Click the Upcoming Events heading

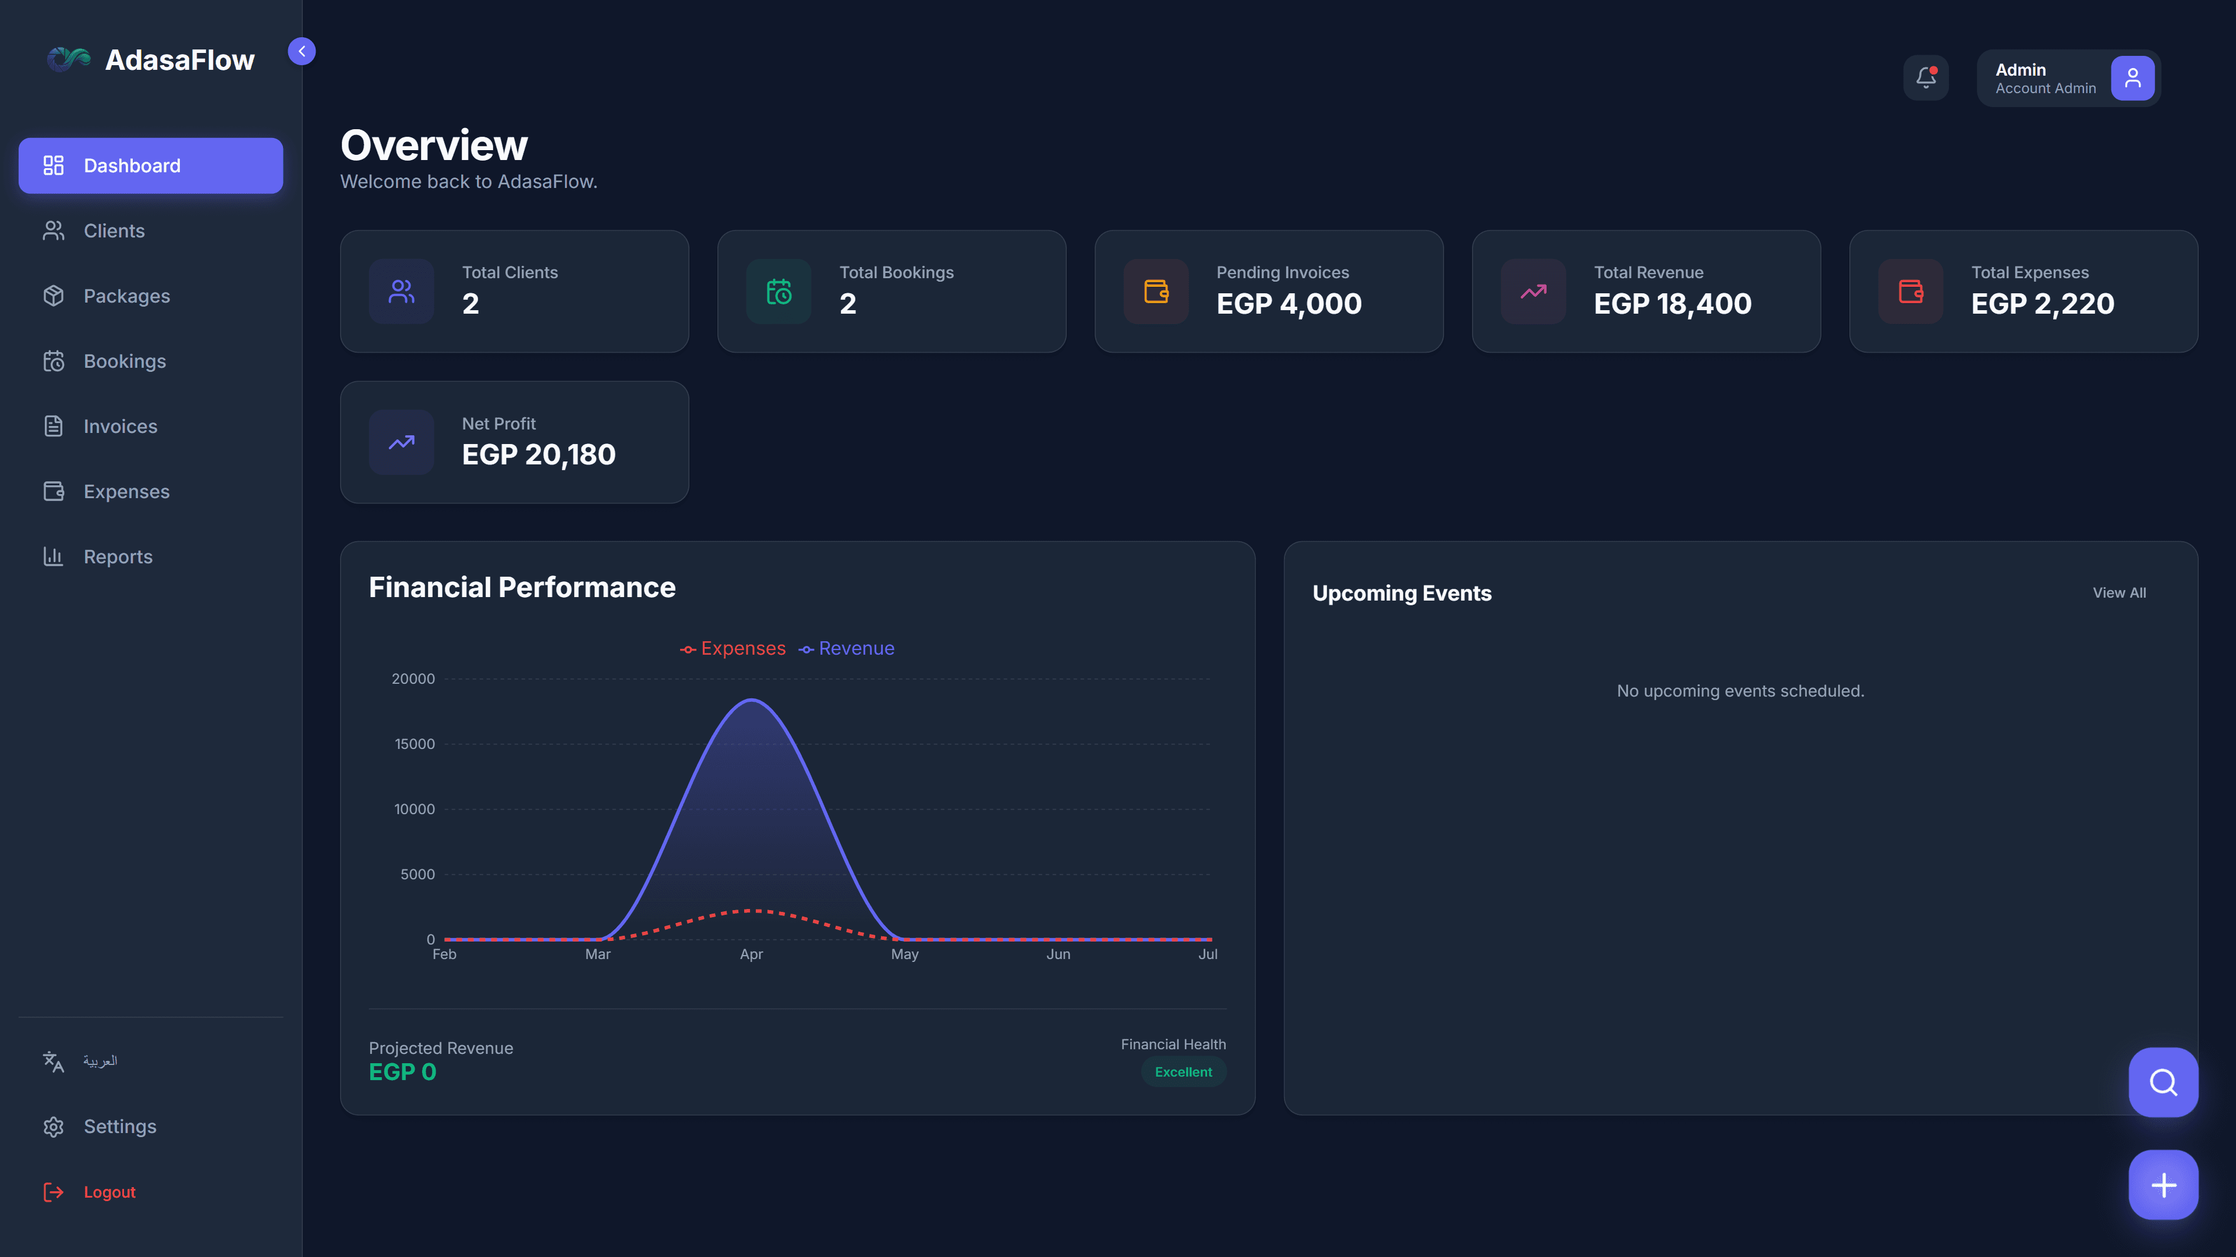[1402, 594]
